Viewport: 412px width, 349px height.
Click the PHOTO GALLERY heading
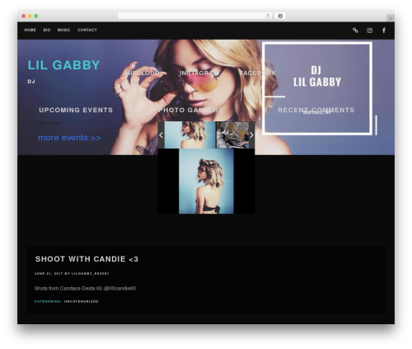190,110
